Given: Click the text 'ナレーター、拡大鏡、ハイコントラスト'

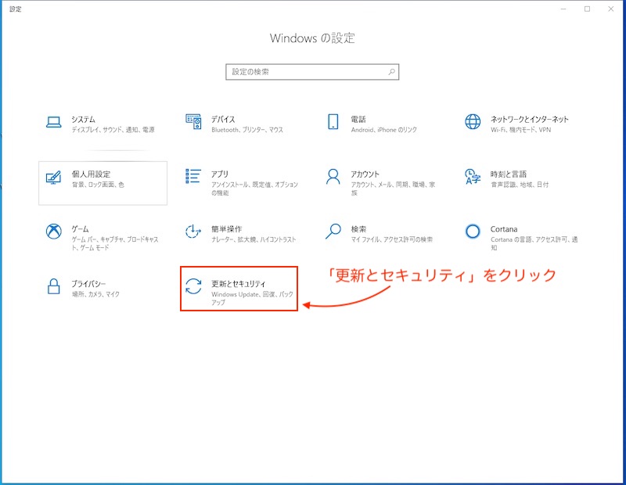Looking at the screenshot, I should click(x=254, y=239).
